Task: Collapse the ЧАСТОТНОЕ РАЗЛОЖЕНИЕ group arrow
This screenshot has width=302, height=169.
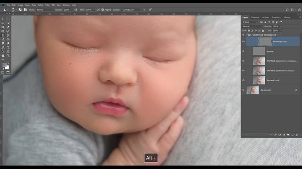Action: pos(246,35)
